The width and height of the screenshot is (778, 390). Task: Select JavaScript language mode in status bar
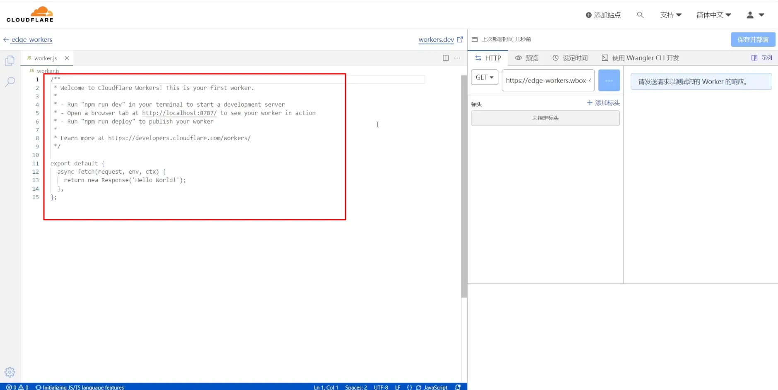pyautogui.click(x=435, y=387)
